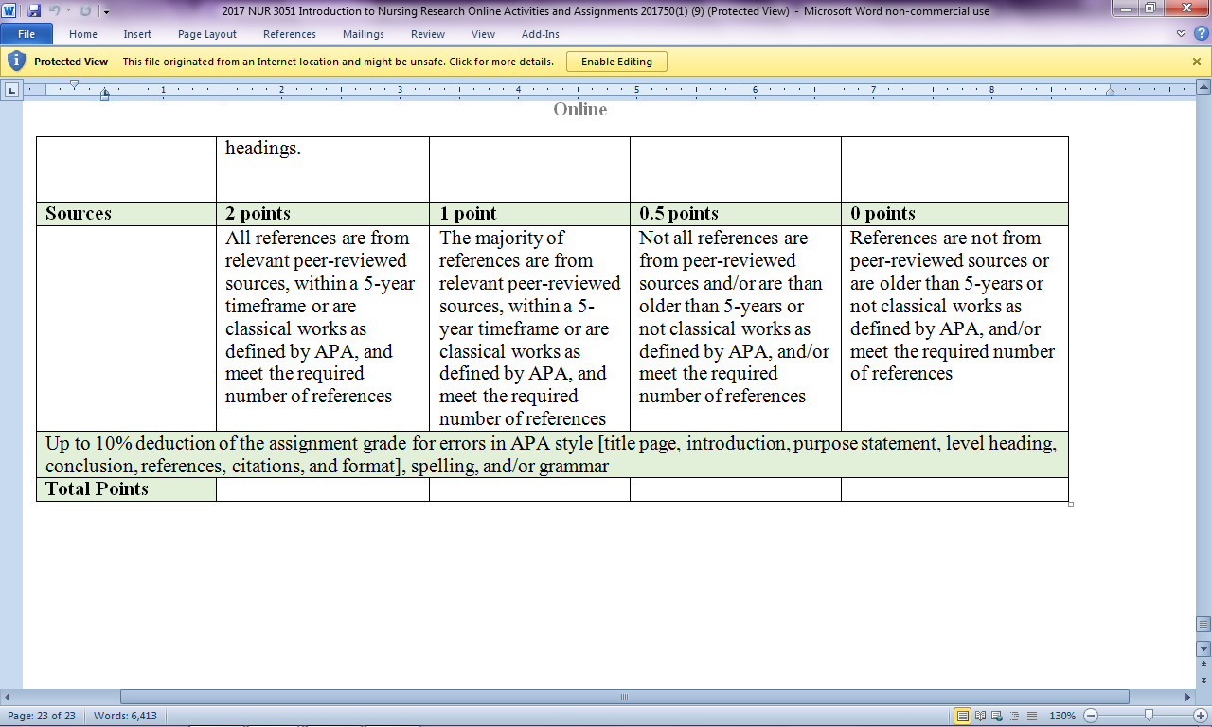Switch to Outline view icon
Viewport: 1212px width, 727px height.
tap(1015, 716)
